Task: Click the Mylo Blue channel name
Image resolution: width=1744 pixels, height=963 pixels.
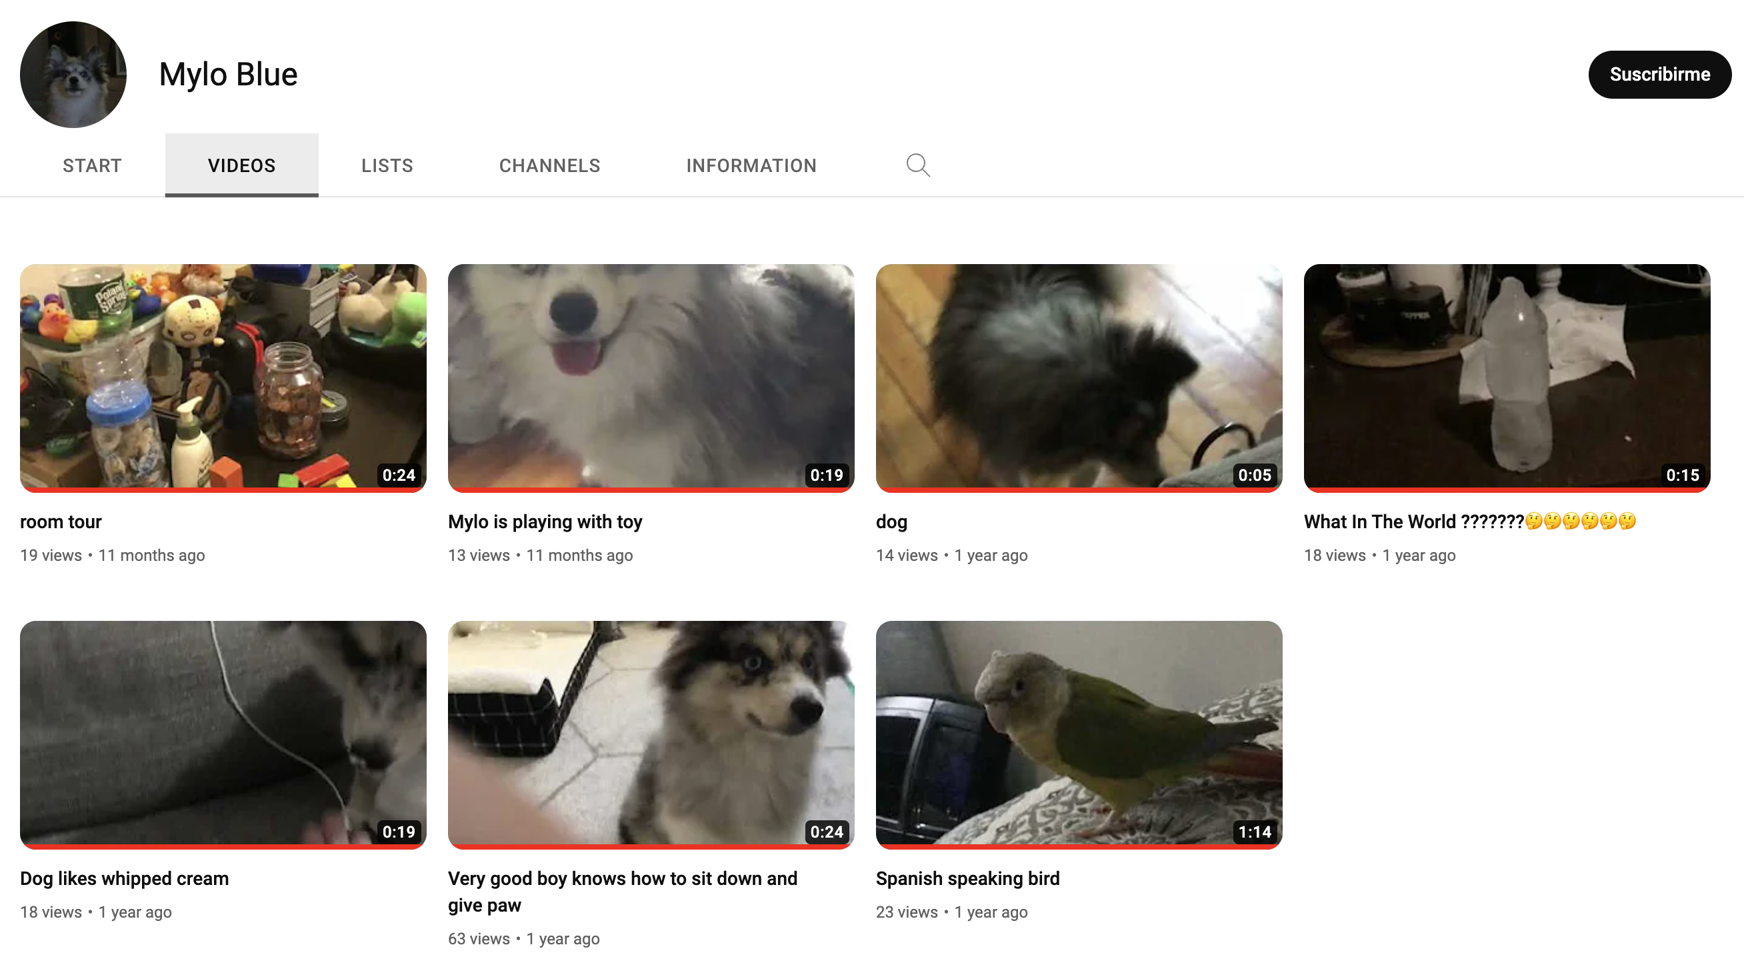Action: (x=228, y=75)
